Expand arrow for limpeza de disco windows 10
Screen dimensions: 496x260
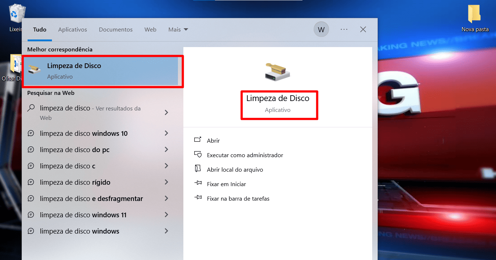pyautogui.click(x=166, y=133)
